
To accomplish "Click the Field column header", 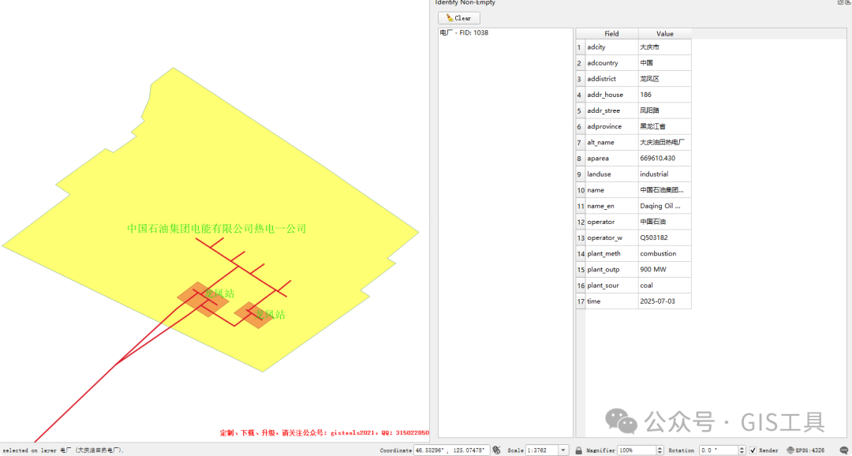I will 612,34.
